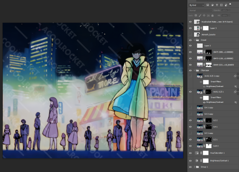Click Group 1 folder icon
This screenshot has height=172, width=239.
(x=197, y=167)
